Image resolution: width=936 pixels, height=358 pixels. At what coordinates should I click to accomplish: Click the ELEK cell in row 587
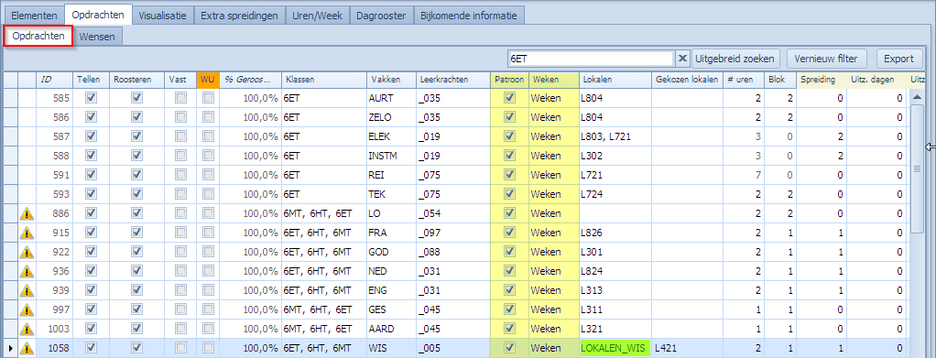click(x=391, y=136)
